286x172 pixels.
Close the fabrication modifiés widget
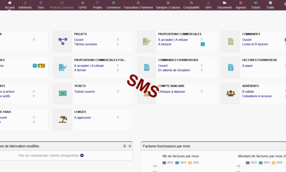(x=130, y=146)
